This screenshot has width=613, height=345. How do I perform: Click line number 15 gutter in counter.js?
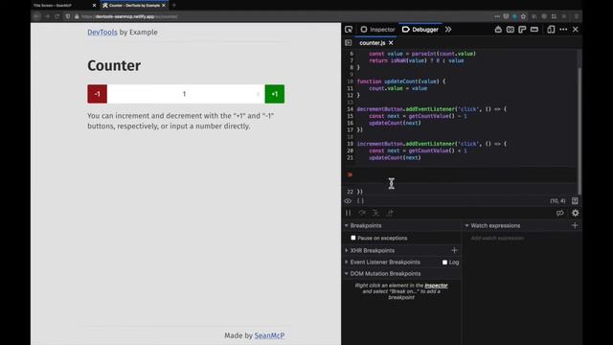[350, 116]
